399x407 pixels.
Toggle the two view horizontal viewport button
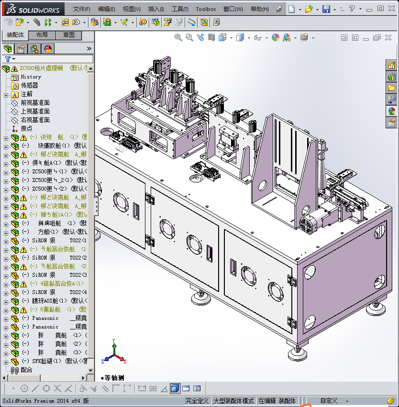pyautogui.click(x=186, y=388)
